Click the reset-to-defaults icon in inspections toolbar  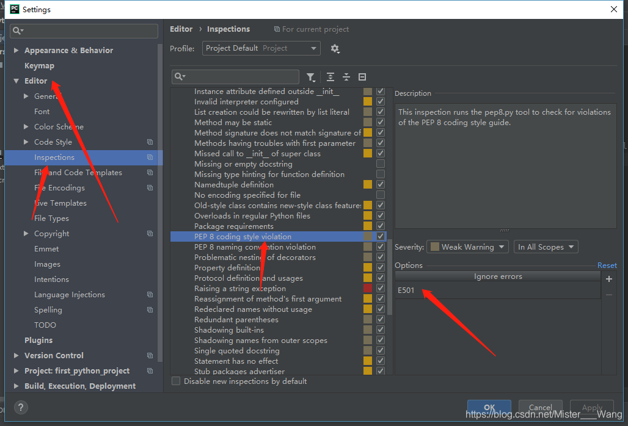[x=362, y=77]
